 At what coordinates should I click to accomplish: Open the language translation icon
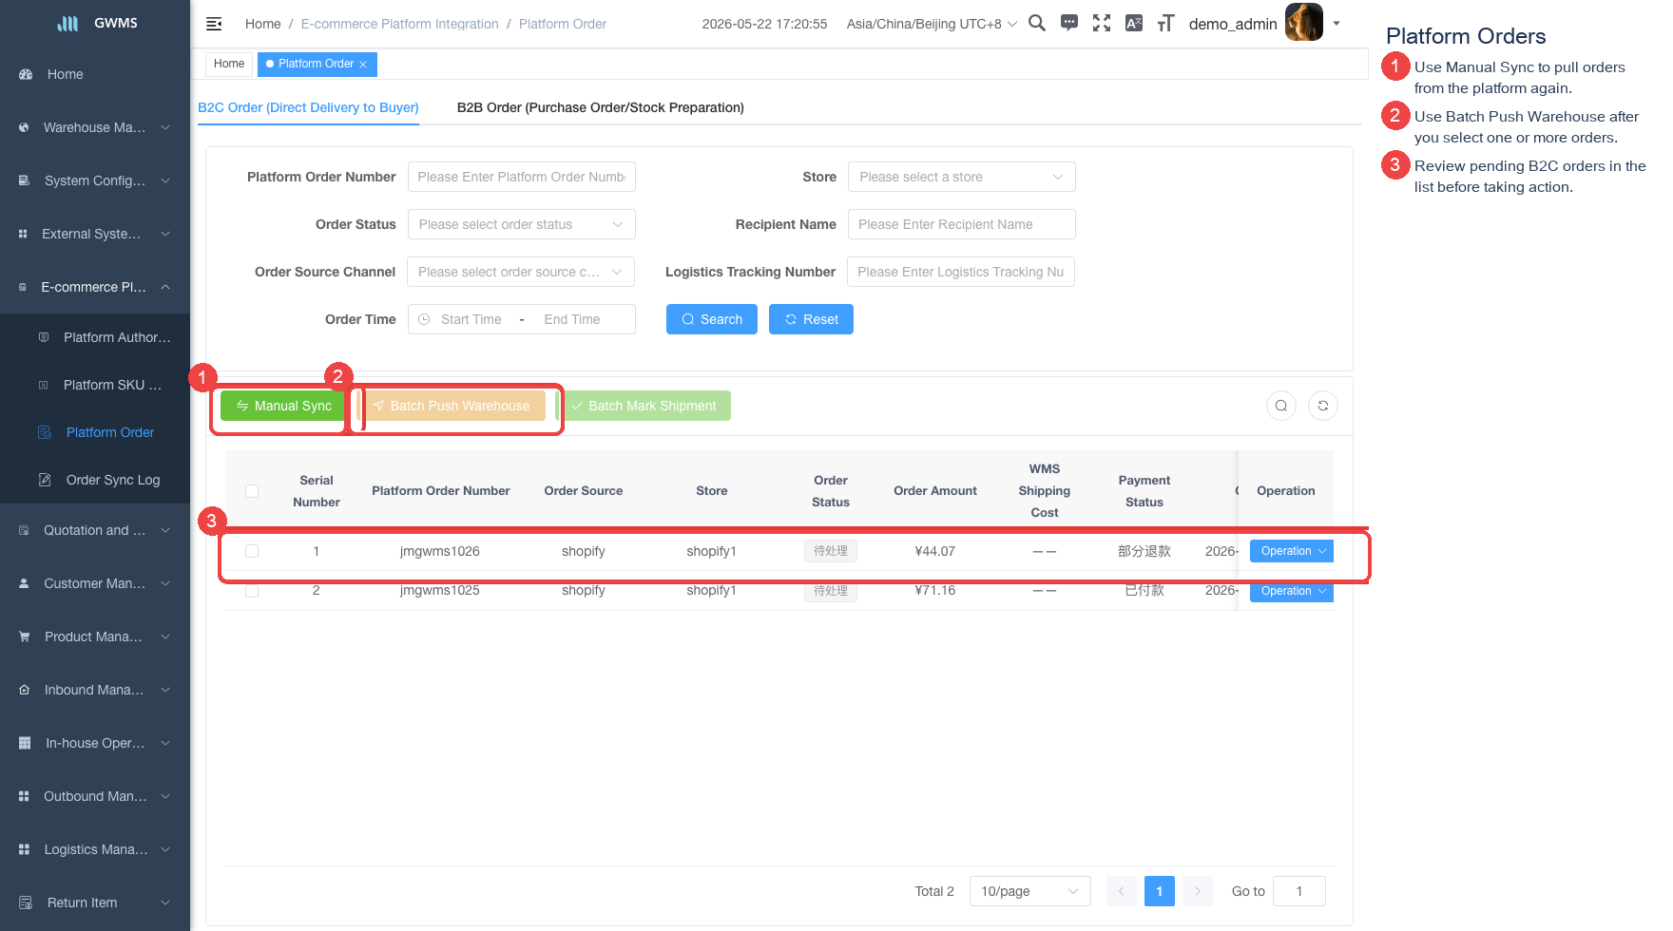click(1134, 23)
